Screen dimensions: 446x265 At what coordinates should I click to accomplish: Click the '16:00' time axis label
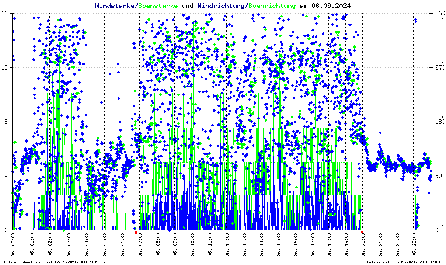click(x=296, y=240)
